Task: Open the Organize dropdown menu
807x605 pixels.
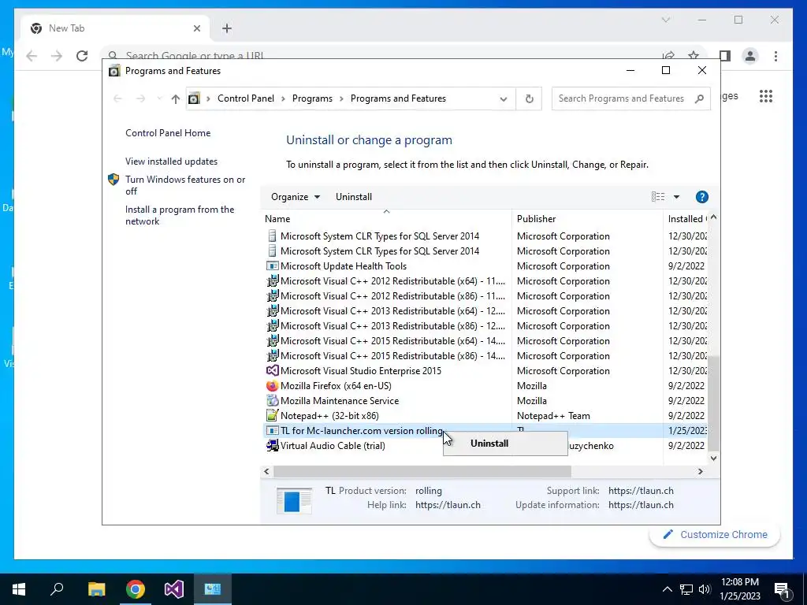Action: 296,197
